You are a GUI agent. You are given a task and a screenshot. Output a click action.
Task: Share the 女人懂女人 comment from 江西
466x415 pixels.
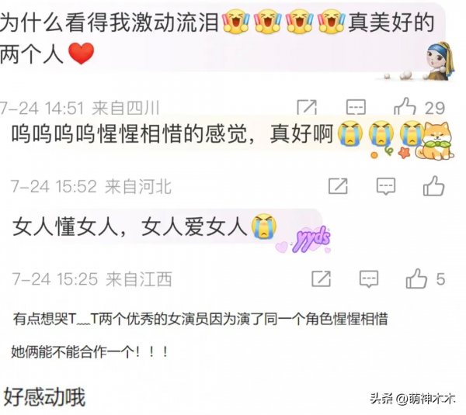[321, 278]
